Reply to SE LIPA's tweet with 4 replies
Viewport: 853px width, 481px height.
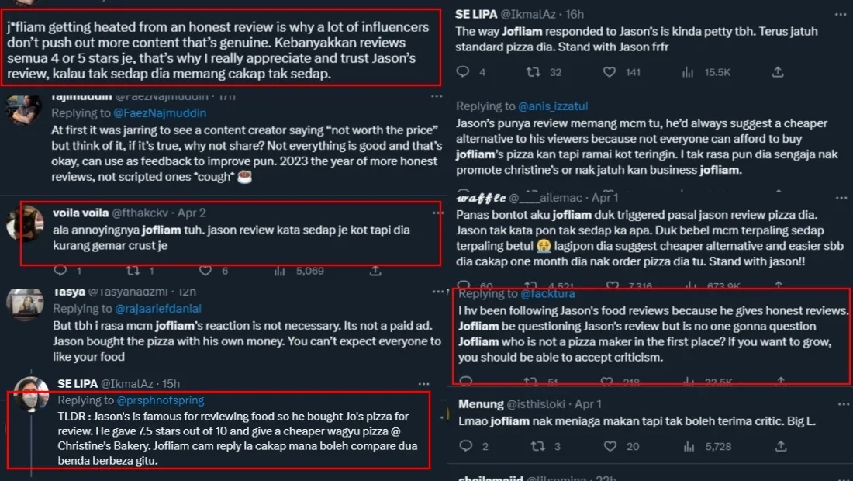click(463, 72)
